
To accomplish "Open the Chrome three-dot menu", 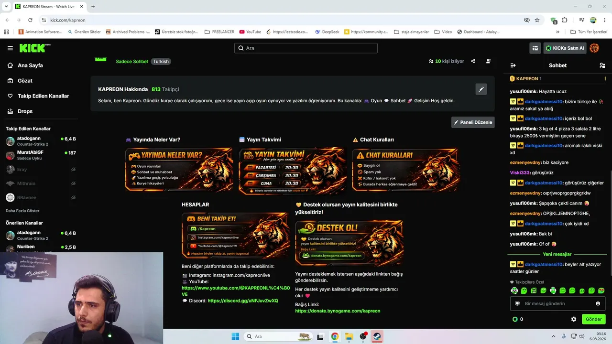I will click(x=604, y=20).
